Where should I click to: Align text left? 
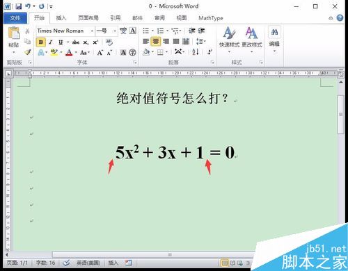(146, 42)
